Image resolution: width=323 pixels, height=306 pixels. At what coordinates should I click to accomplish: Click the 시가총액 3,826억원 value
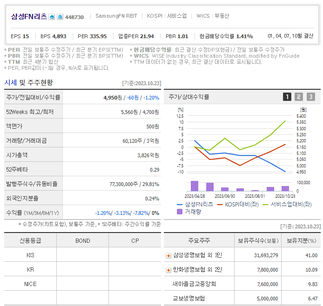(148, 155)
